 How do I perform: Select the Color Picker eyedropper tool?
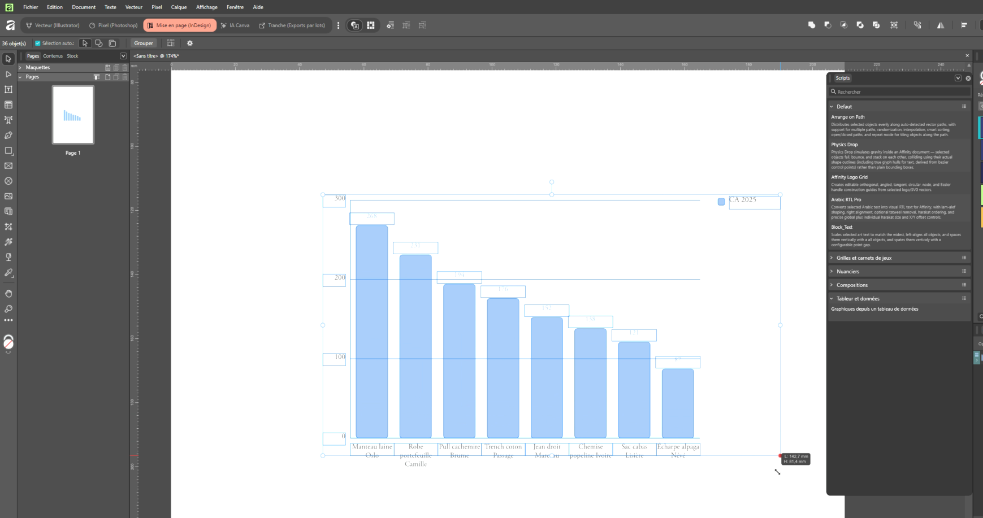8,272
